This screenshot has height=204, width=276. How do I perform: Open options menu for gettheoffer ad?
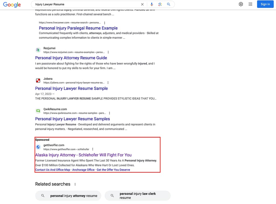click(93, 149)
